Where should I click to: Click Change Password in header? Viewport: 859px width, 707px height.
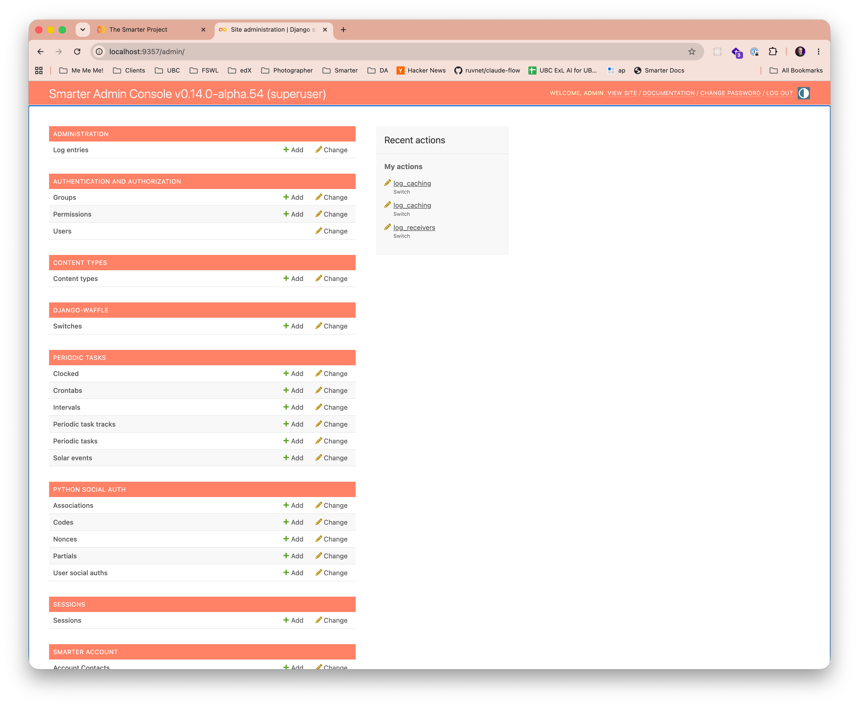[730, 93]
